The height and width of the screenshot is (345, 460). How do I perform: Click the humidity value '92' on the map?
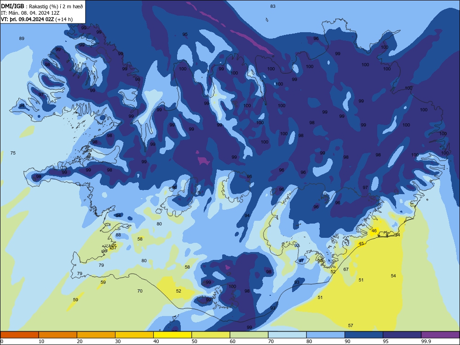tap(297, 246)
